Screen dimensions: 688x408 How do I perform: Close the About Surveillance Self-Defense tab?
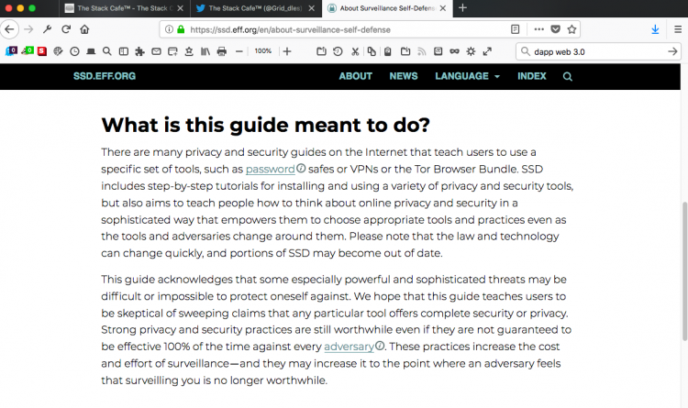click(443, 8)
